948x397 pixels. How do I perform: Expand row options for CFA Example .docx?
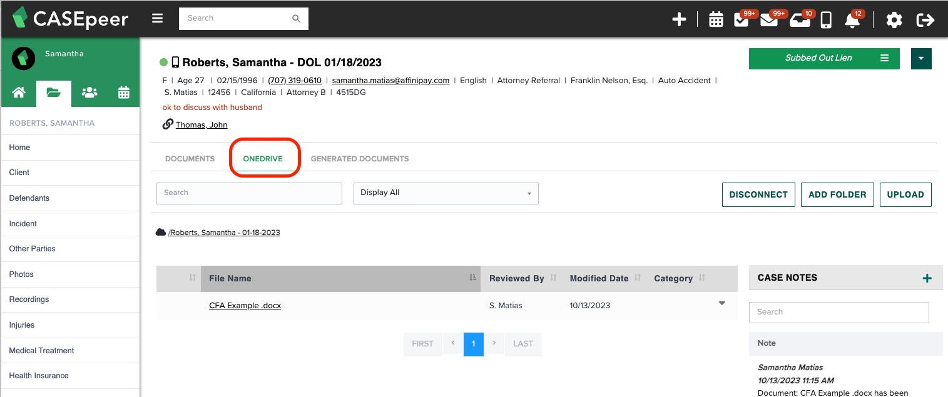point(721,303)
